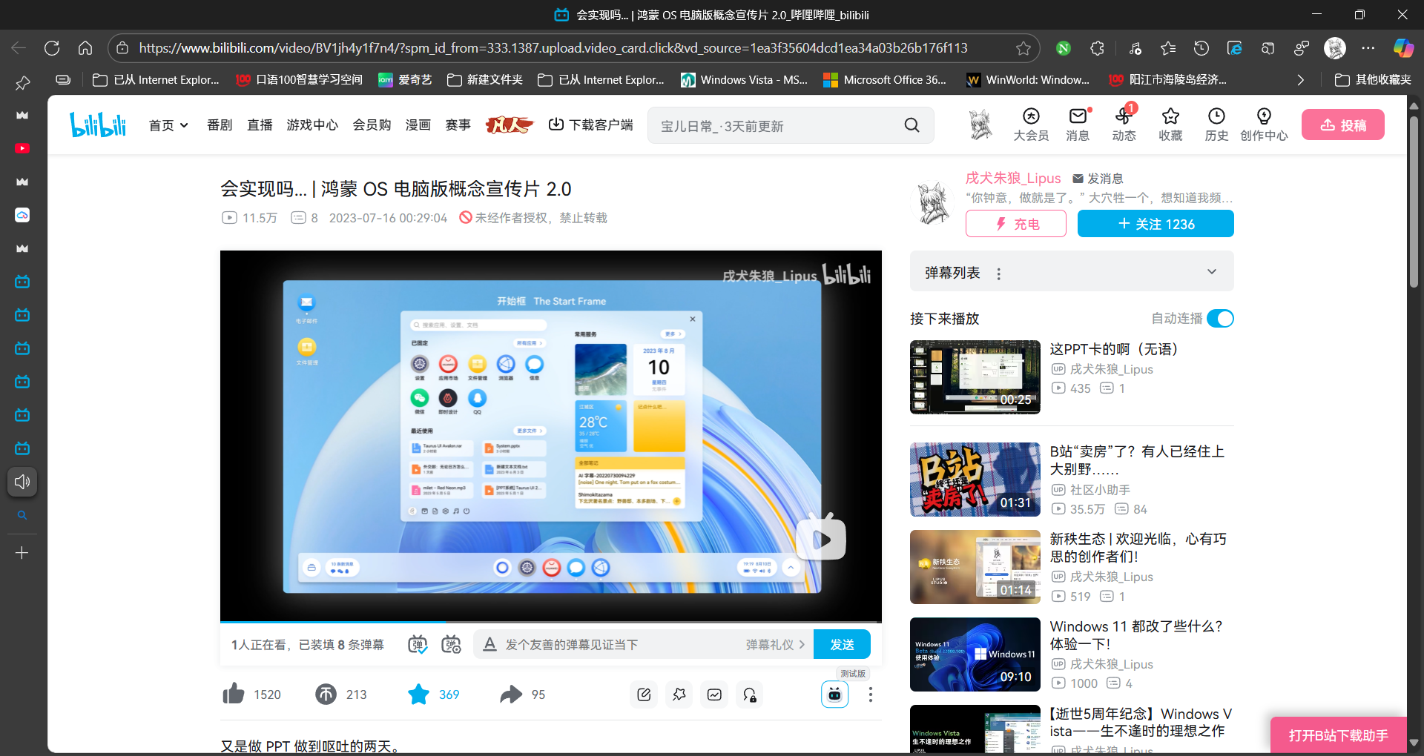Click the 发消息 link
The image size is (1424, 756).
point(1098,179)
